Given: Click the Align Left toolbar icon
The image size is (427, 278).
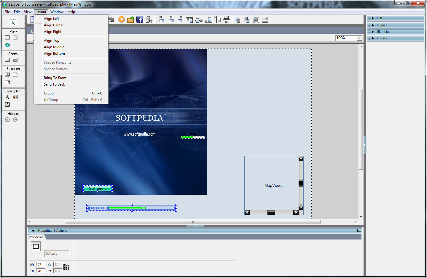Looking at the screenshot, I should [162, 20].
